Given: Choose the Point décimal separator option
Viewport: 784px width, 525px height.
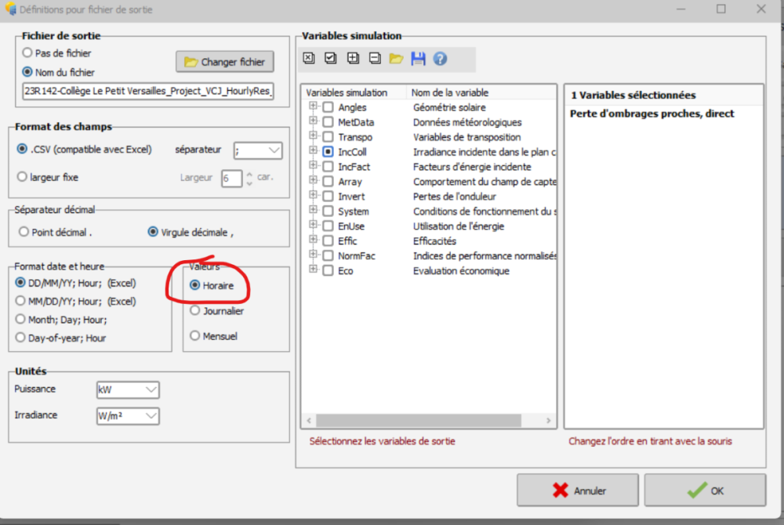Looking at the screenshot, I should tap(24, 232).
